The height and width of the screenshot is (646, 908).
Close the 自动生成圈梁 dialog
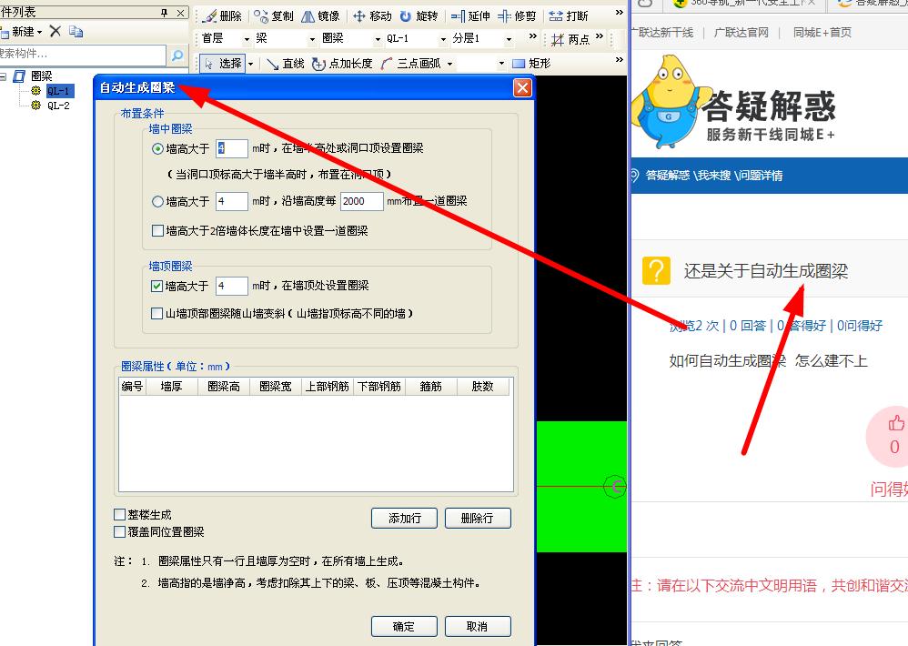(522, 87)
